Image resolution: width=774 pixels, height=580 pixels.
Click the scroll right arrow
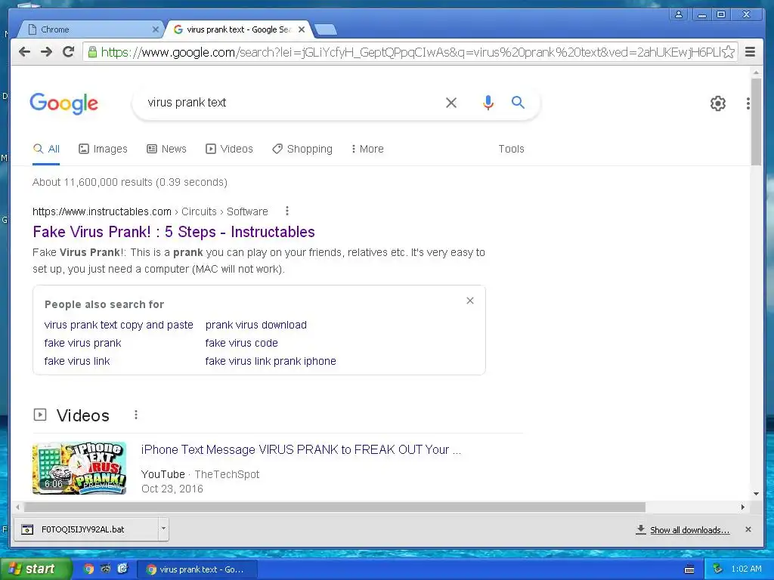pos(743,507)
